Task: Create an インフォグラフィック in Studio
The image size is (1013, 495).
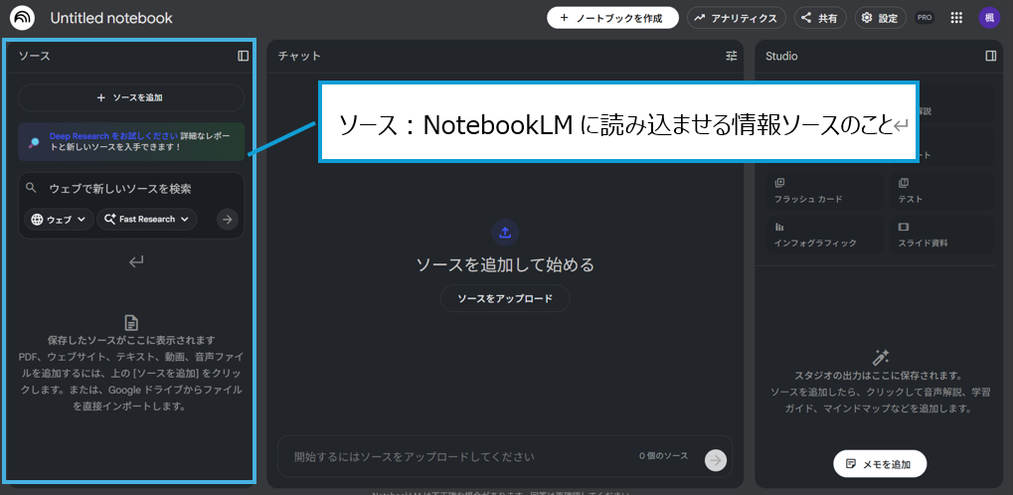Action: point(824,234)
